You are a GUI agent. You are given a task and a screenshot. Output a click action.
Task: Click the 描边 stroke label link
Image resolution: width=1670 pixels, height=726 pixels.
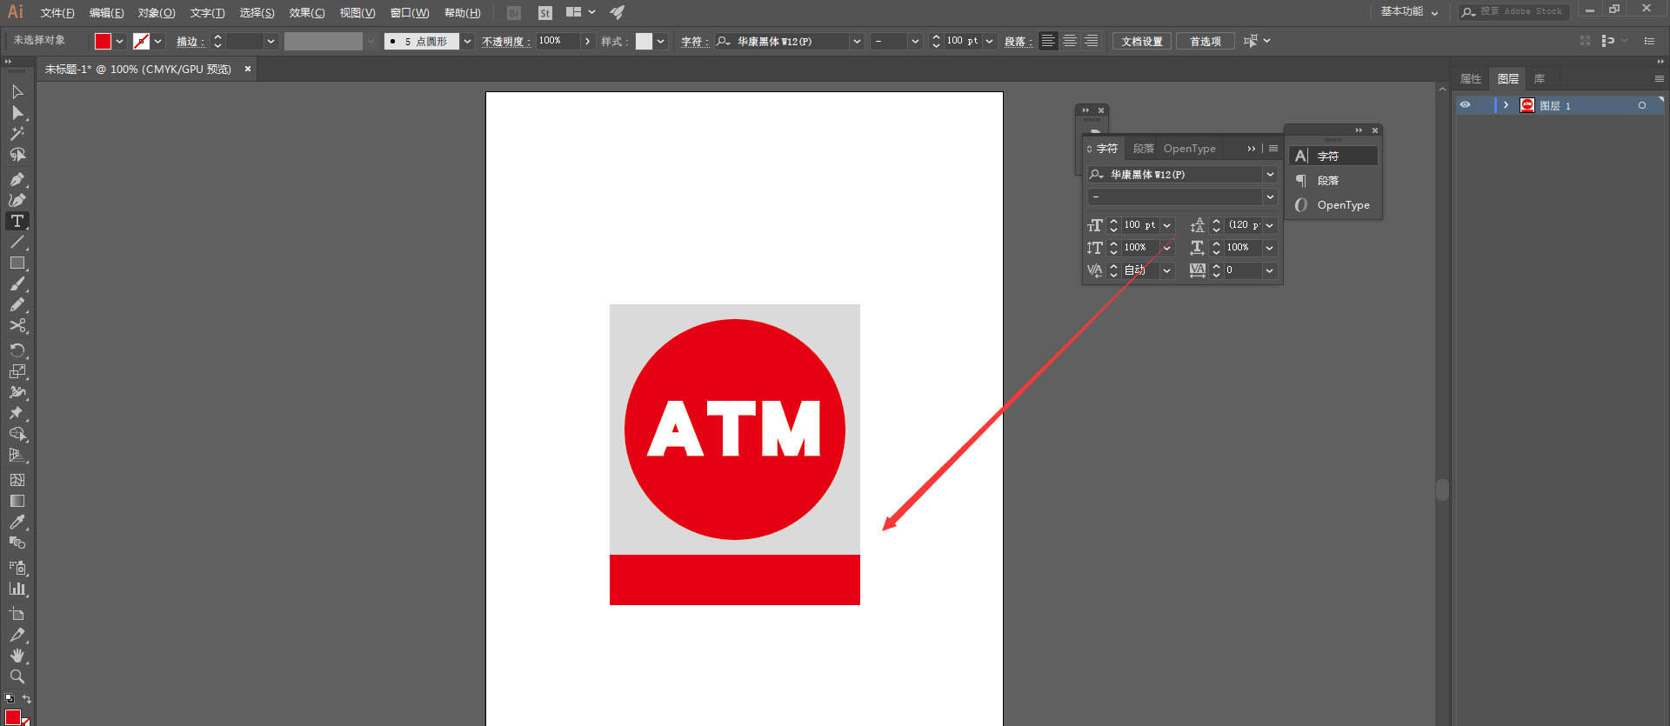pyautogui.click(x=190, y=42)
